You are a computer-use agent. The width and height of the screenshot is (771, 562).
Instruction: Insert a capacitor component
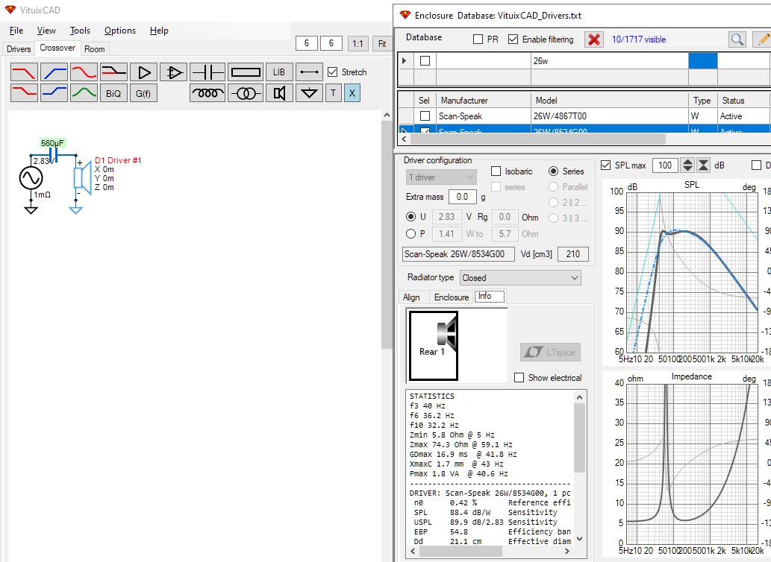(207, 72)
